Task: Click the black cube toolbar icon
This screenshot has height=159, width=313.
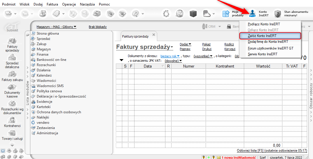Action: pos(193,14)
